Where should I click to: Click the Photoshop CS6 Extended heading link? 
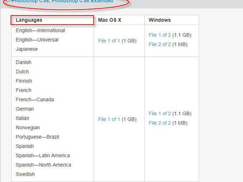pos(62,1)
